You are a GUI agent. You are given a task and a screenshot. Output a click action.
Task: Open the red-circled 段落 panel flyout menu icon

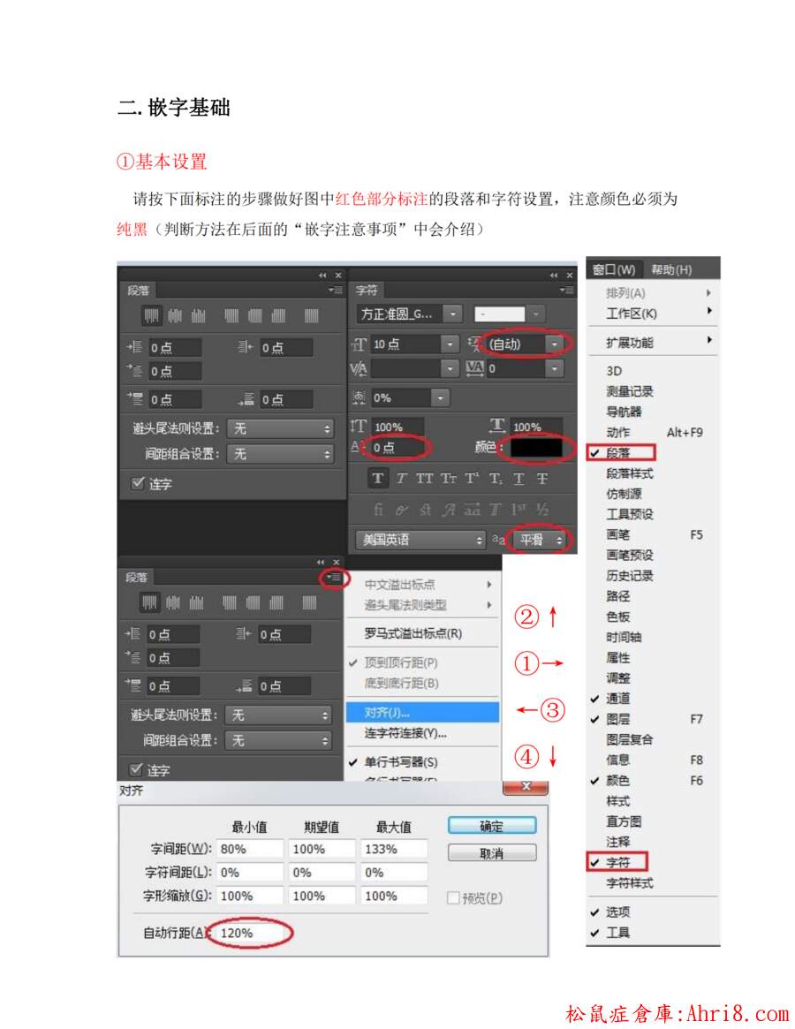(335, 578)
